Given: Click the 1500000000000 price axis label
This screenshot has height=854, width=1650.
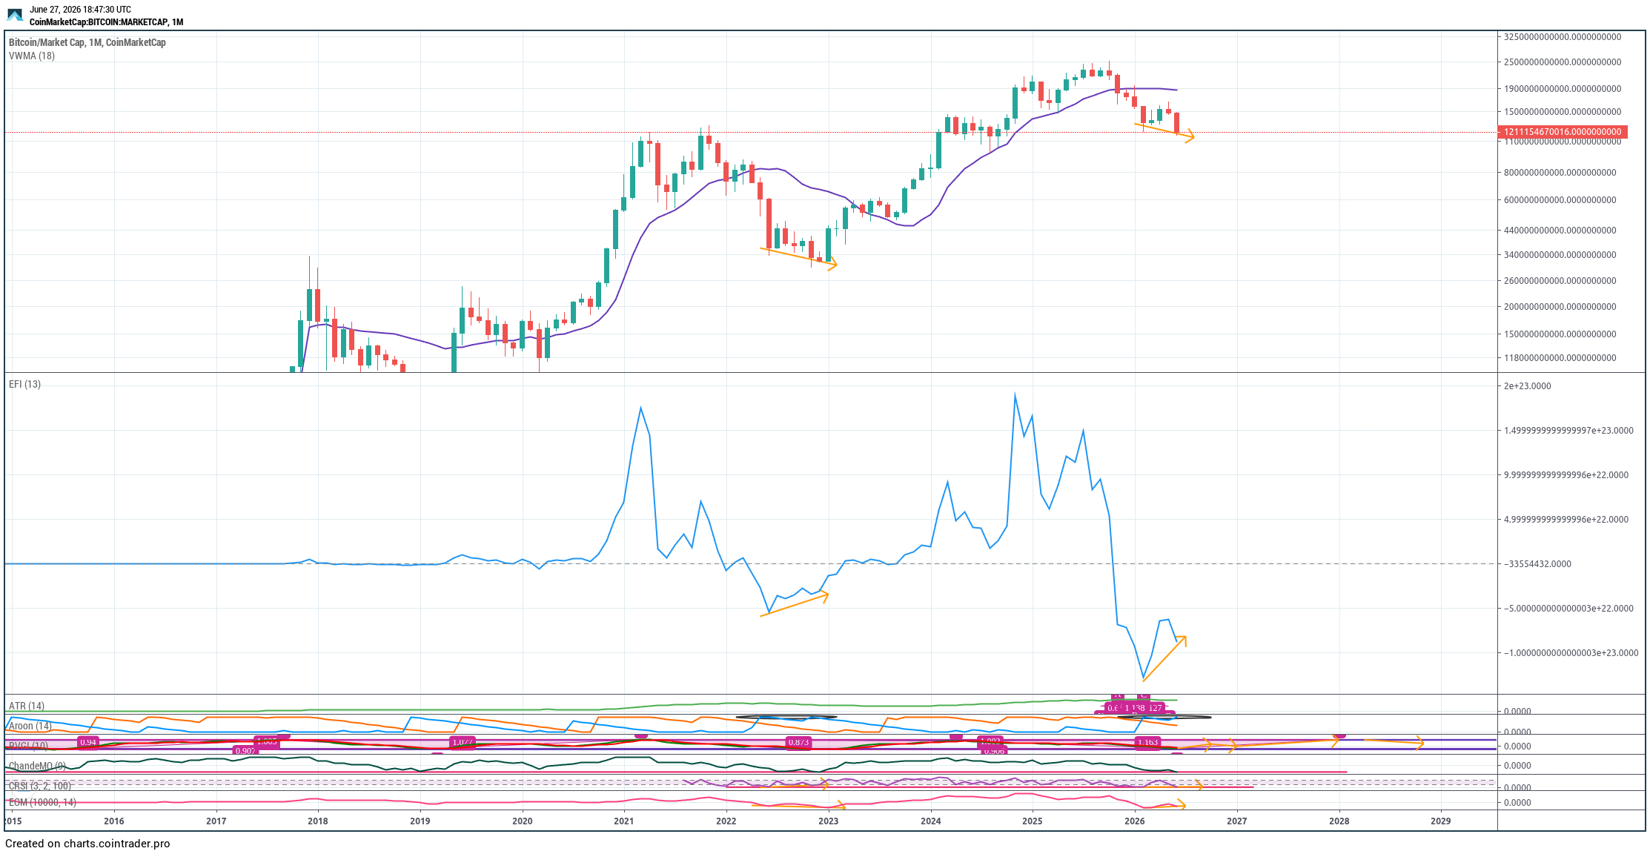Looking at the screenshot, I should (1562, 111).
